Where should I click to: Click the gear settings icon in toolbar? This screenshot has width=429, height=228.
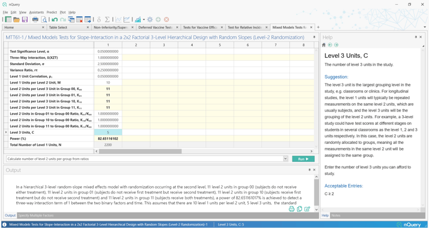(150, 19)
